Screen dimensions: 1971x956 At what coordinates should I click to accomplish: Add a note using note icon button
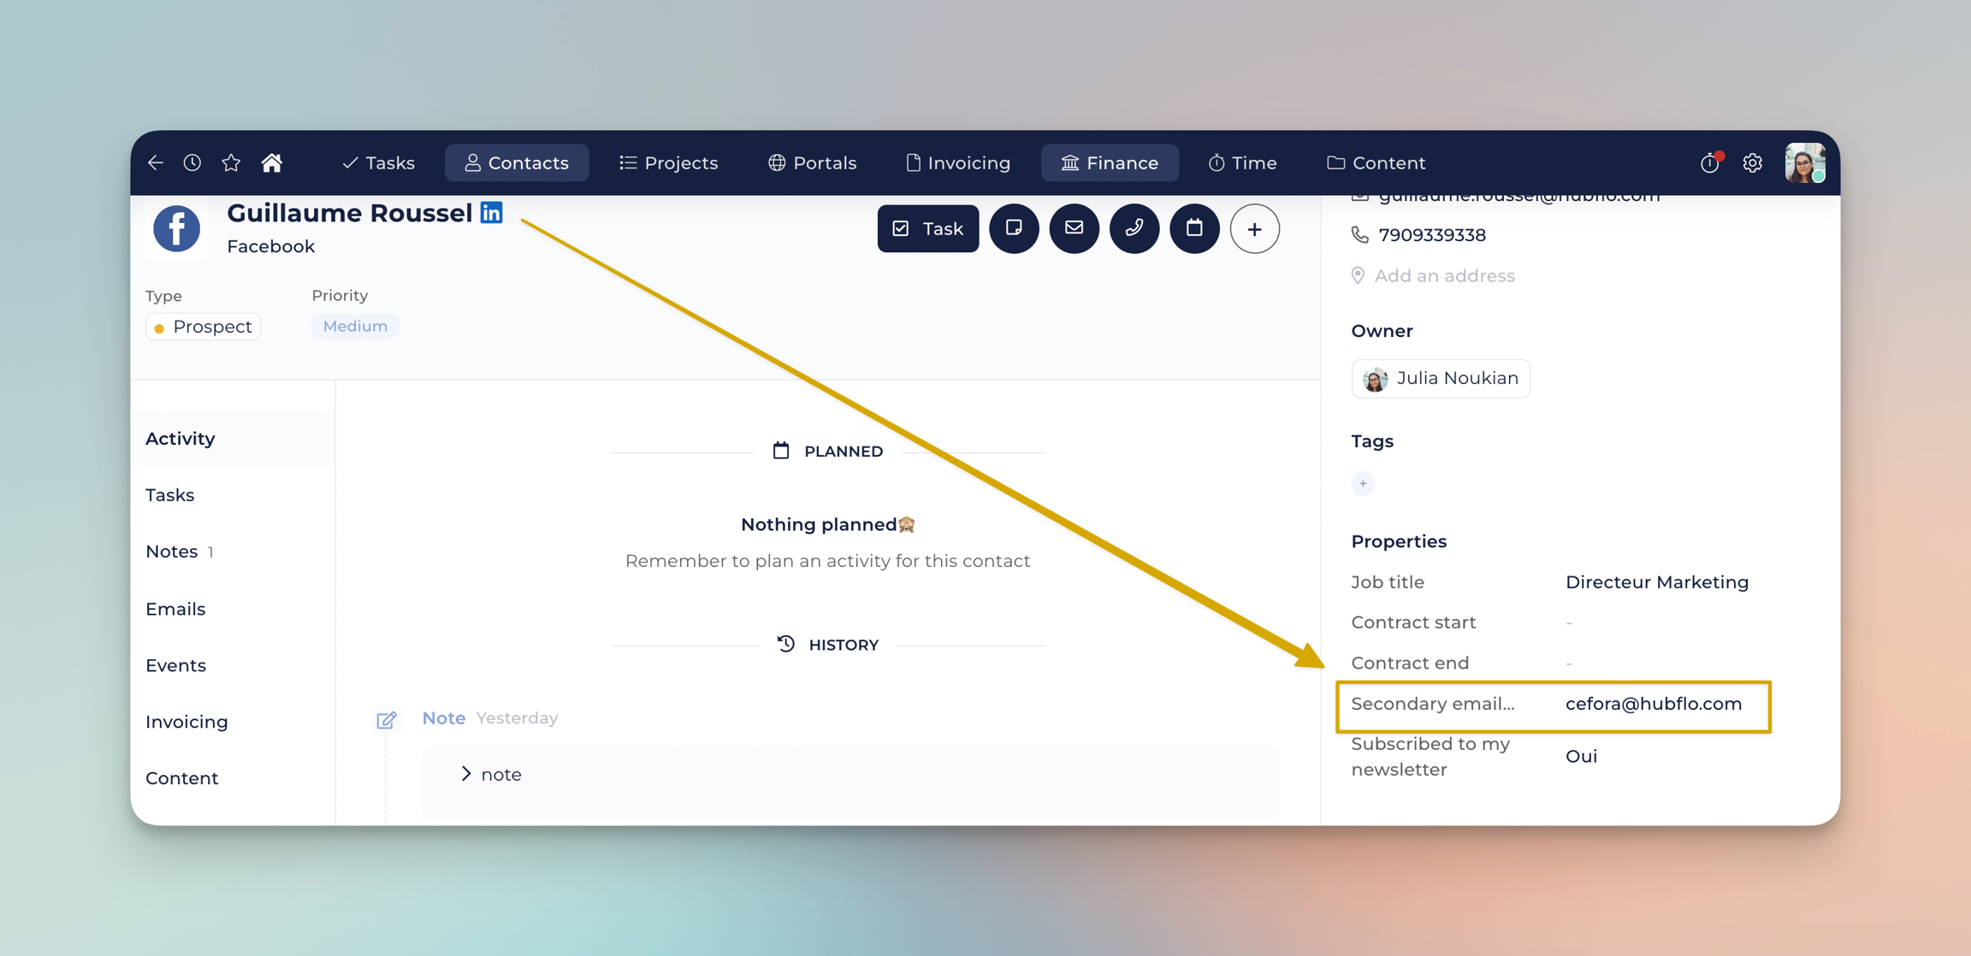click(1014, 228)
